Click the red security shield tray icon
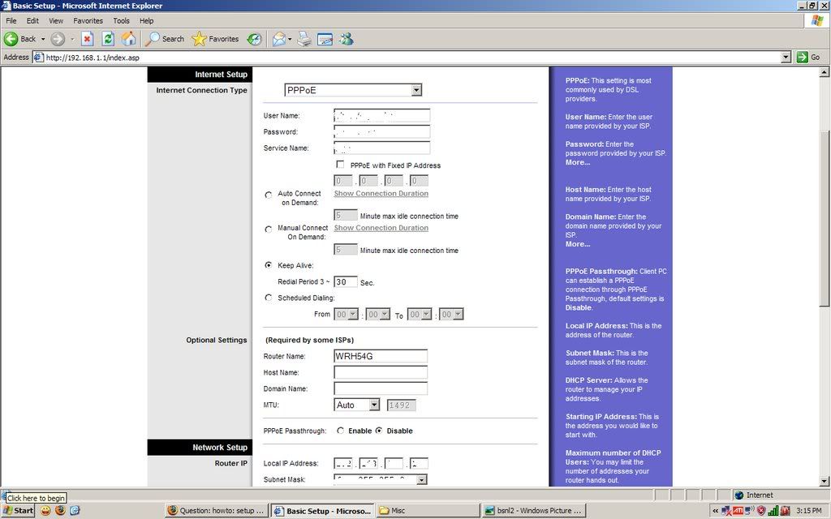 [x=761, y=511]
